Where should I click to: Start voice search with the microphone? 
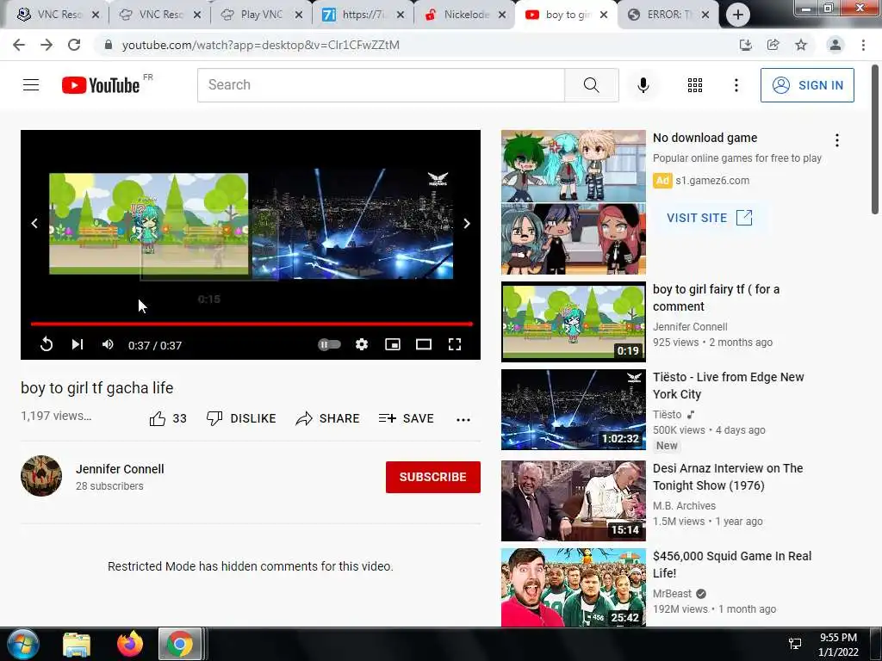[x=643, y=85]
